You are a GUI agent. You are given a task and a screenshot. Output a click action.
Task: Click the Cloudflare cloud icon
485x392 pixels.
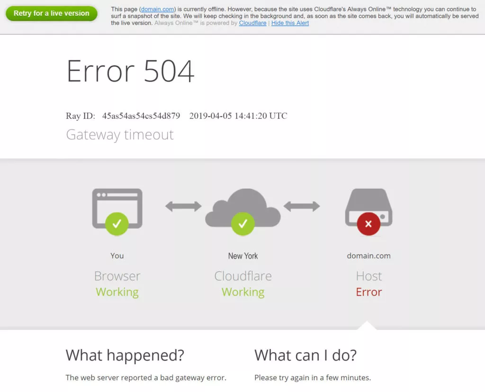tap(243, 208)
